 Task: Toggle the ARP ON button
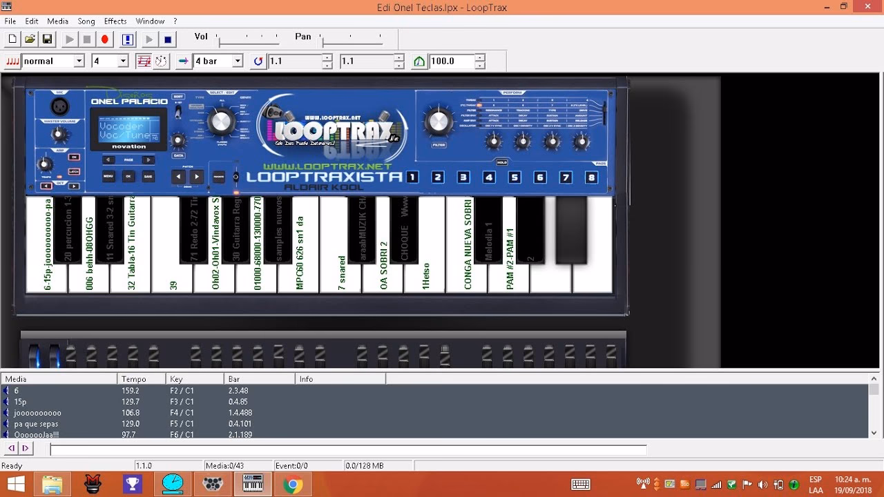coord(74,157)
